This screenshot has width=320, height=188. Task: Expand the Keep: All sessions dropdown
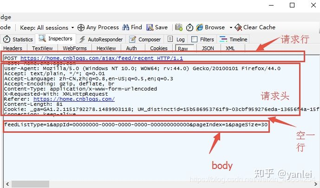pyautogui.click(x=72, y=27)
